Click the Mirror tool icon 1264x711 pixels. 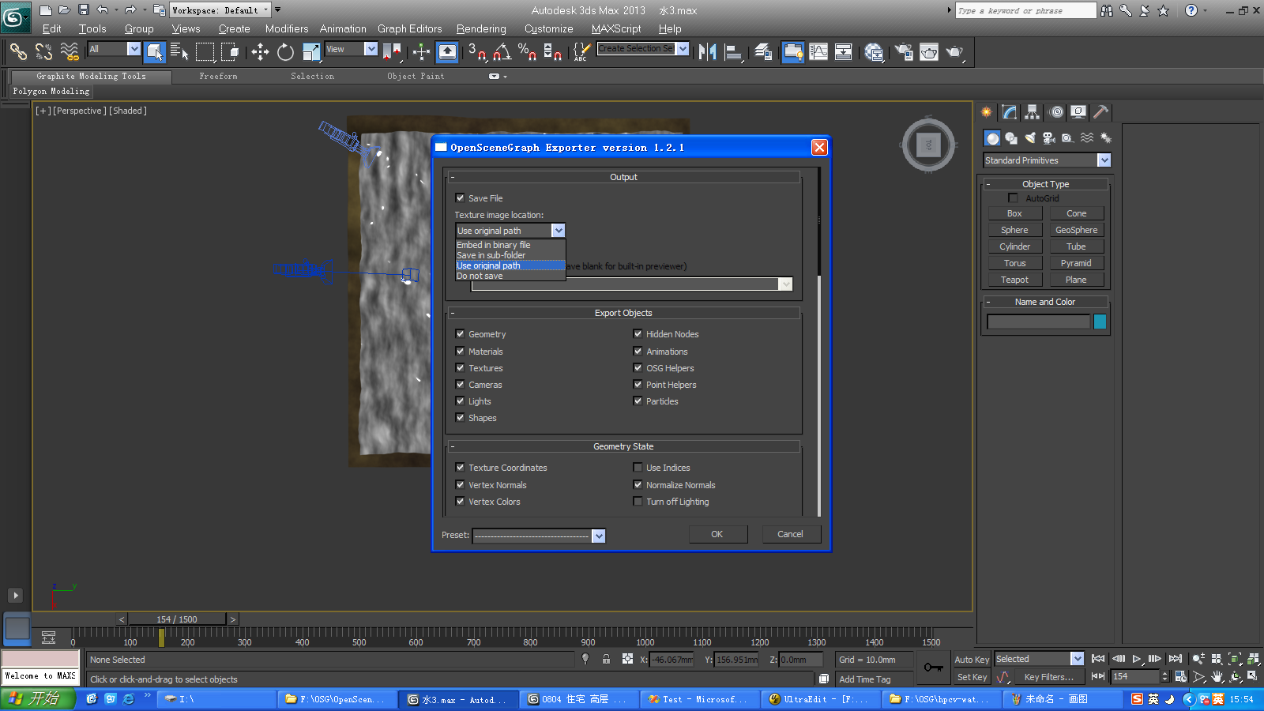708,52
